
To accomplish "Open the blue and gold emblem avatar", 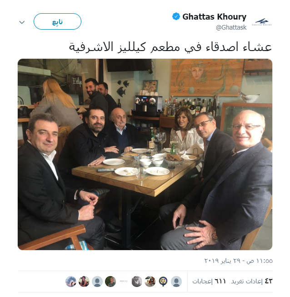I will point(163,281).
